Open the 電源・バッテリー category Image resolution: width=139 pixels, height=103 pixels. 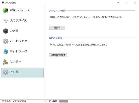[x=21, y=10]
